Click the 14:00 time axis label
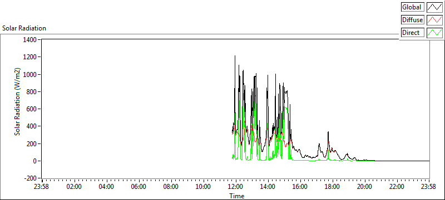445x200 pixels. click(268, 187)
